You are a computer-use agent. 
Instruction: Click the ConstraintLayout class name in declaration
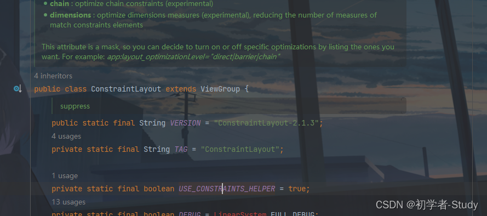pyautogui.click(x=126, y=89)
